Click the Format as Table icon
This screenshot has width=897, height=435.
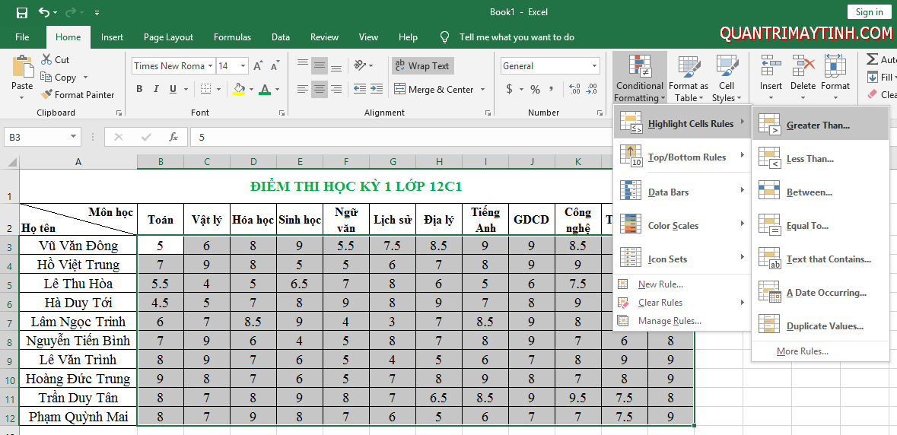point(689,67)
